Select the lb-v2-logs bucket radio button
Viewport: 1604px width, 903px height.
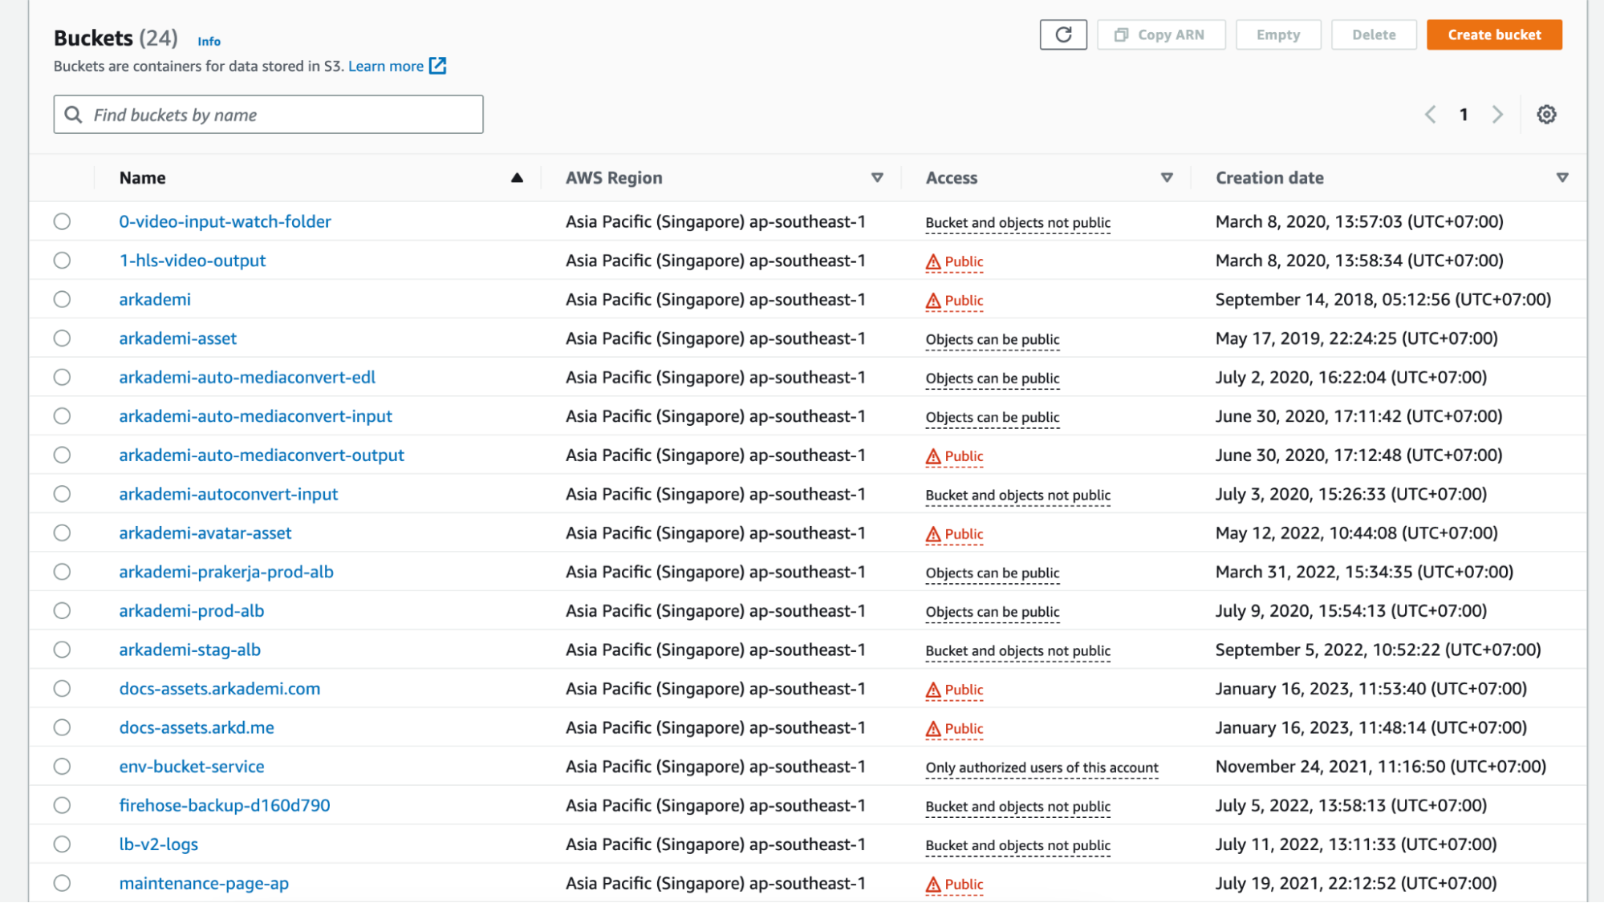62,844
